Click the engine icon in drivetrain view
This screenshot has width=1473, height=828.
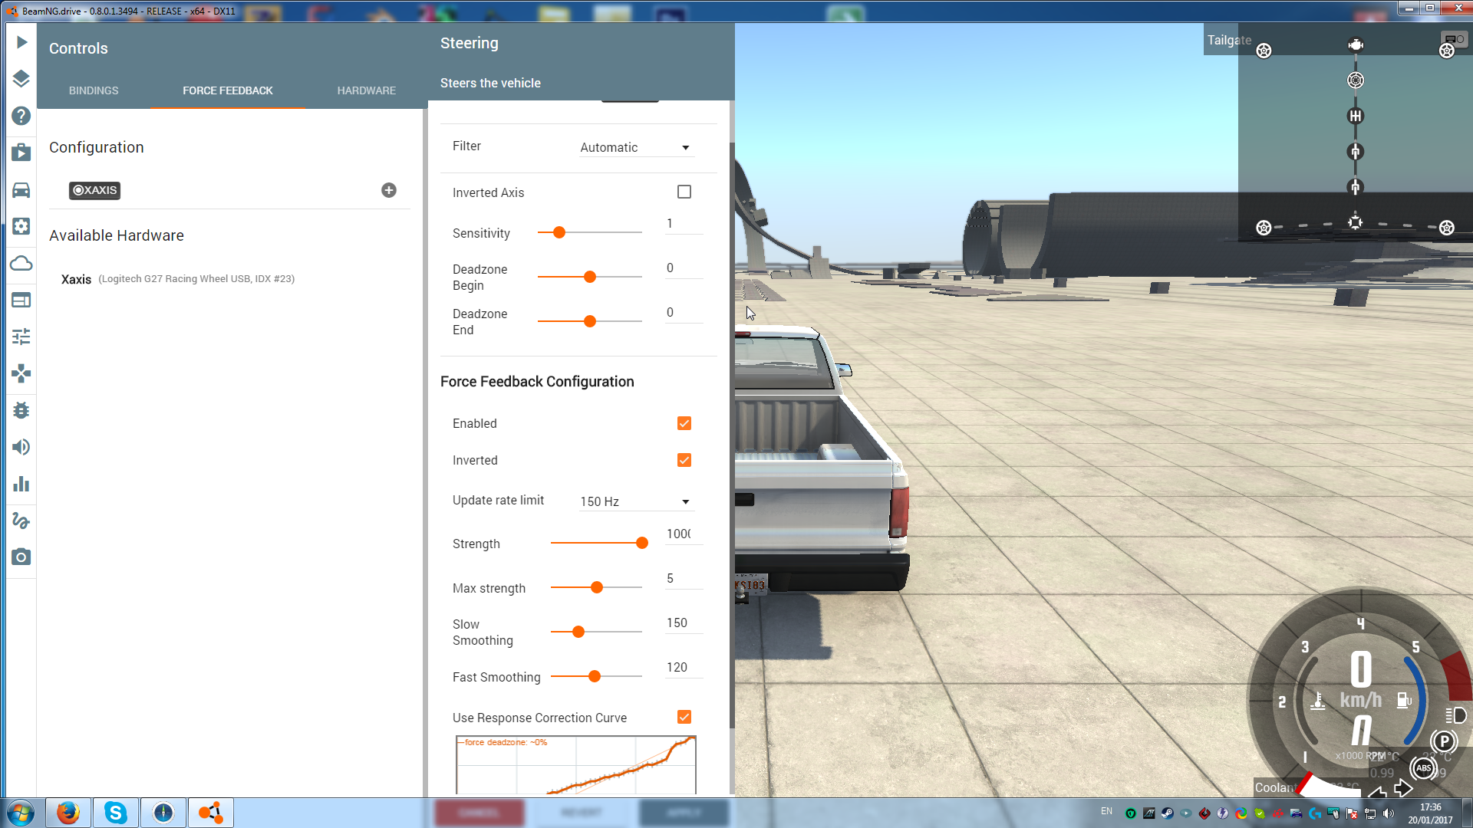click(x=1356, y=44)
